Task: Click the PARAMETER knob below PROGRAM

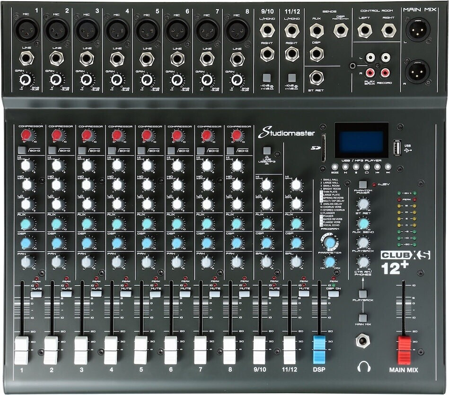Action: [329, 263]
